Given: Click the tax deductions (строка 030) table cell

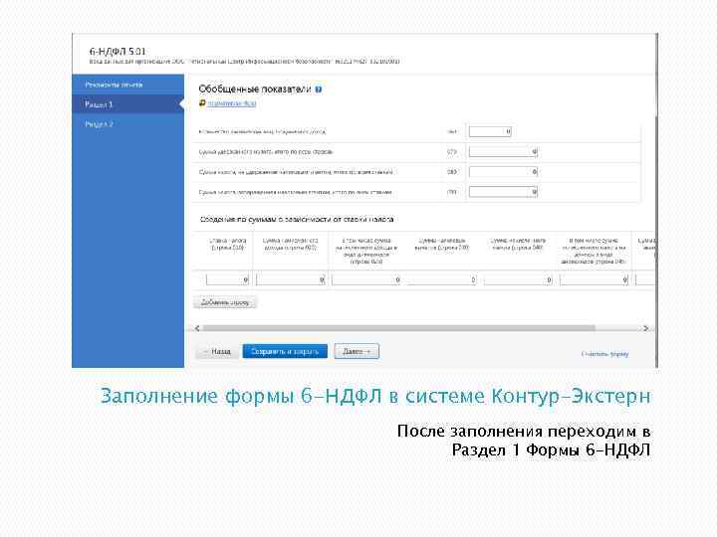Looking at the screenshot, I should pos(442,279).
